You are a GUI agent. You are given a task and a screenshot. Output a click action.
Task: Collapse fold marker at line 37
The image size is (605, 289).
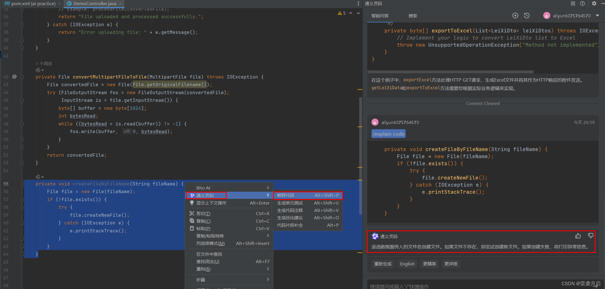point(22,25)
